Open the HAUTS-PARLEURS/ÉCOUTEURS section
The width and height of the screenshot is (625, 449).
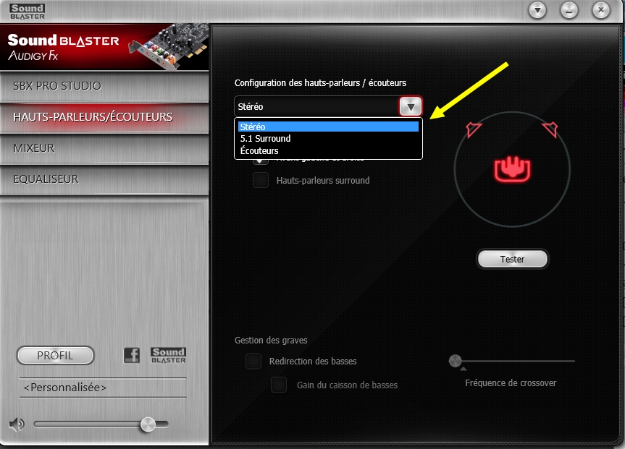click(104, 117)
